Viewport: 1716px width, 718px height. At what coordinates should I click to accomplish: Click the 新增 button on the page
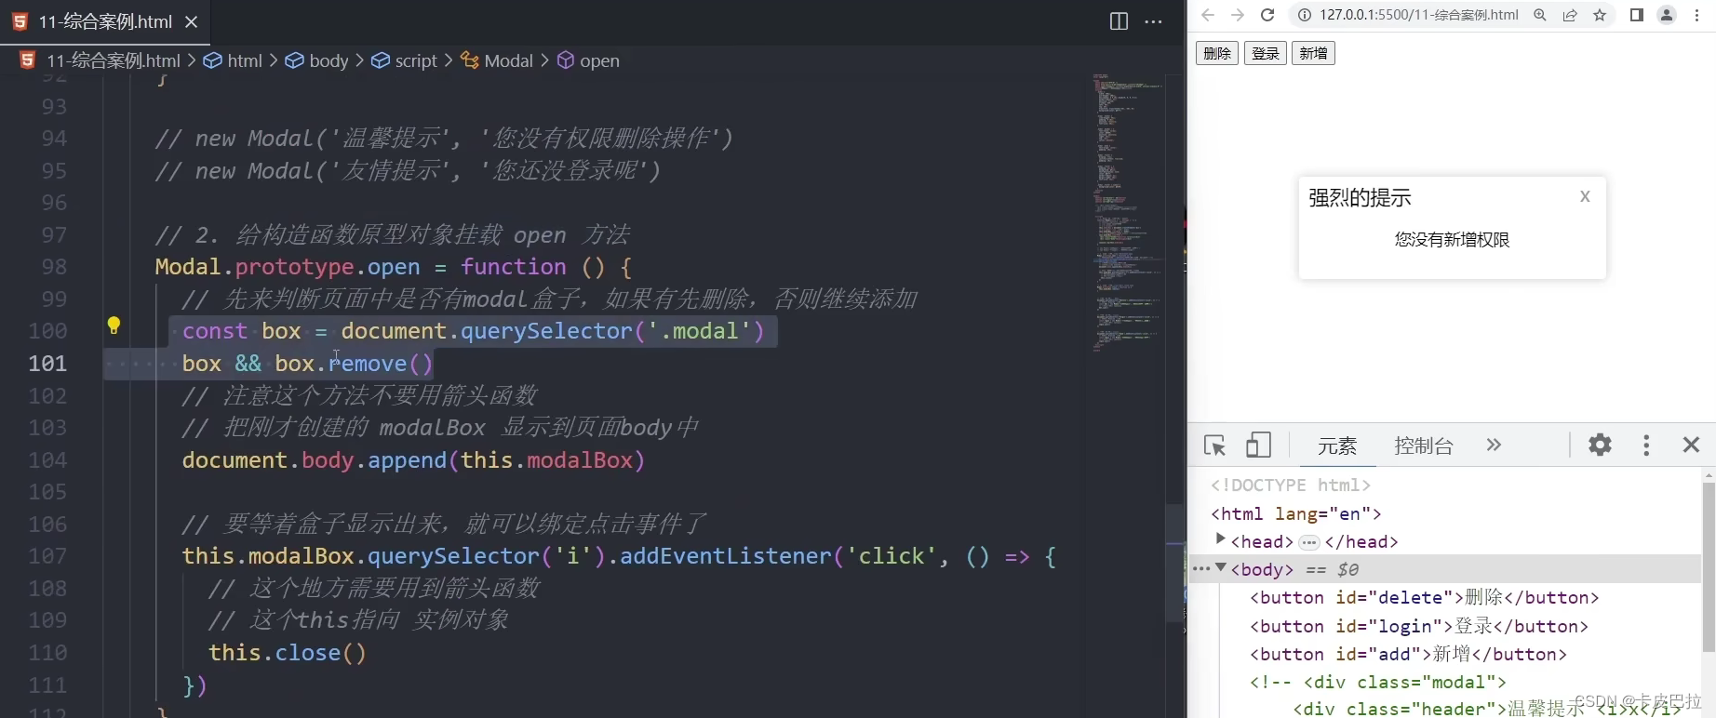1314,54
